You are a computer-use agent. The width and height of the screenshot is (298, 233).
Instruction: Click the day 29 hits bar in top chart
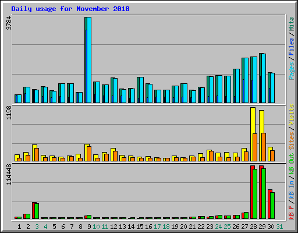[261, 78]
